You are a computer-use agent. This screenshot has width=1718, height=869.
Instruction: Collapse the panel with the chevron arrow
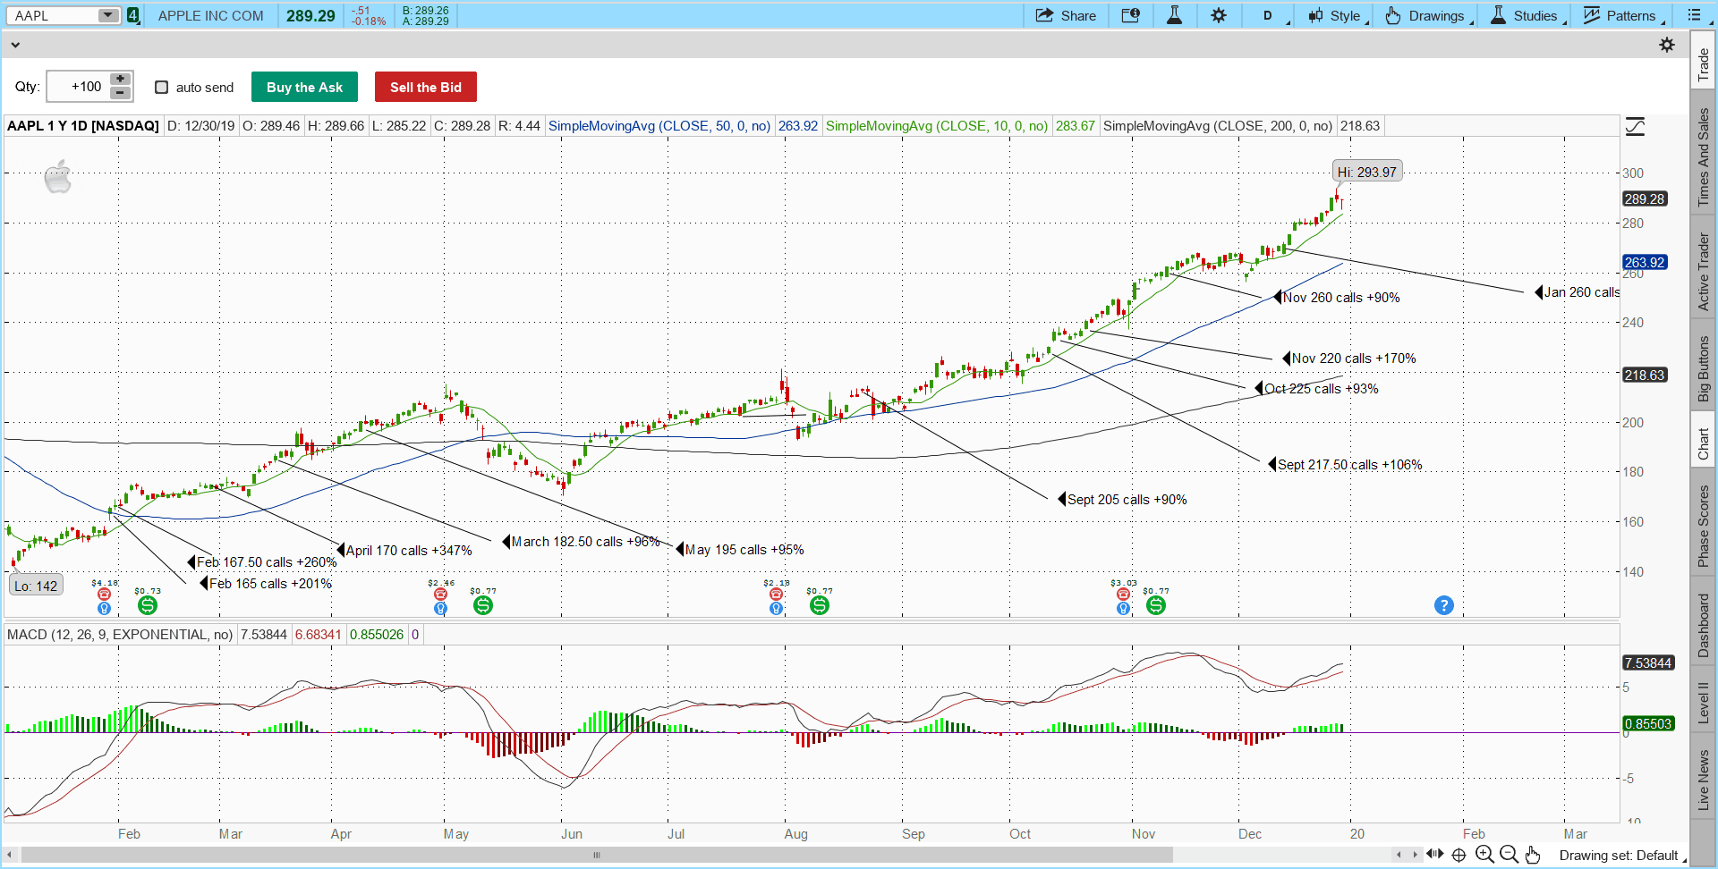point(15,45)
